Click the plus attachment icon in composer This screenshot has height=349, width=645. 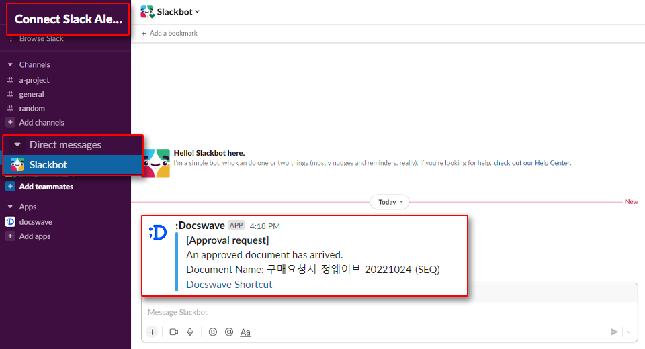pos(152,332)
